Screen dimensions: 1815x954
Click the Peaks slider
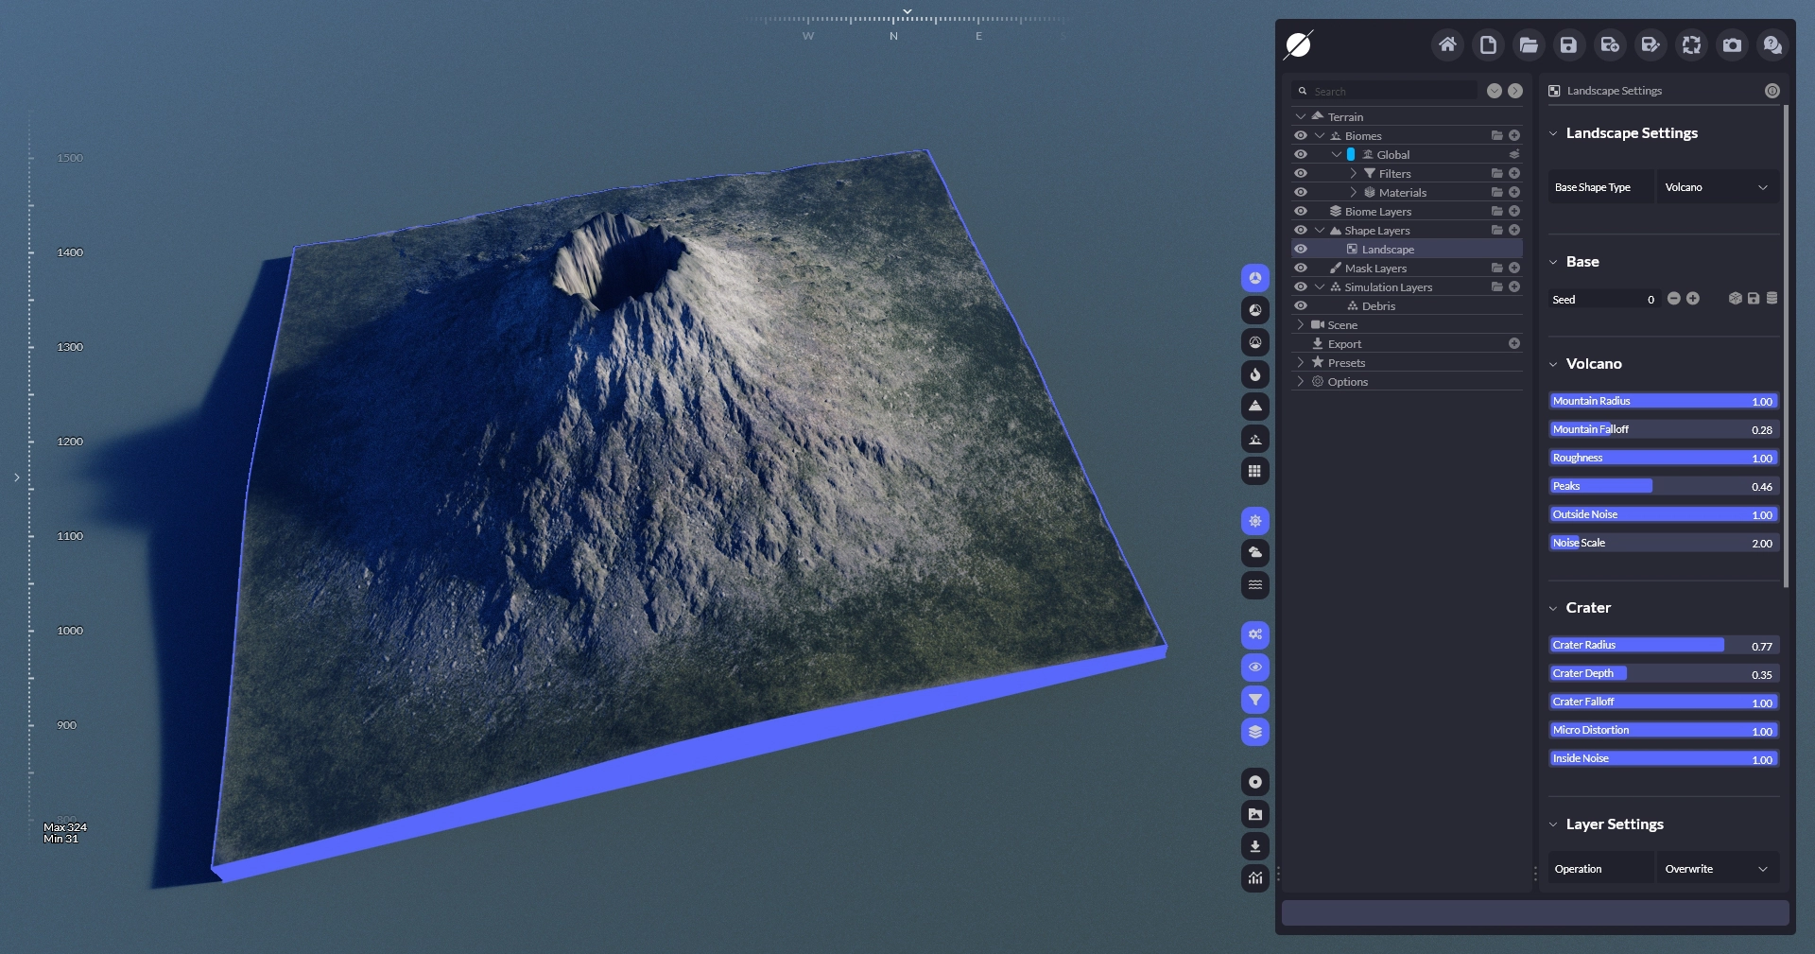(1663, 486)
